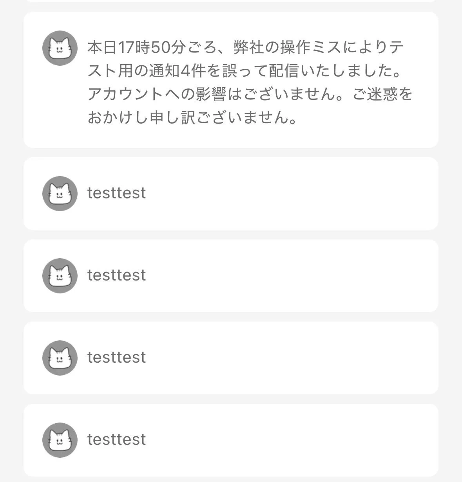Open the first testtest notification text
Viewport: 462px width, 482px height.
click(116, 193)
